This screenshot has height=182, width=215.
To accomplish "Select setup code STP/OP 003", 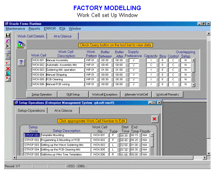I will click(32, 145).
